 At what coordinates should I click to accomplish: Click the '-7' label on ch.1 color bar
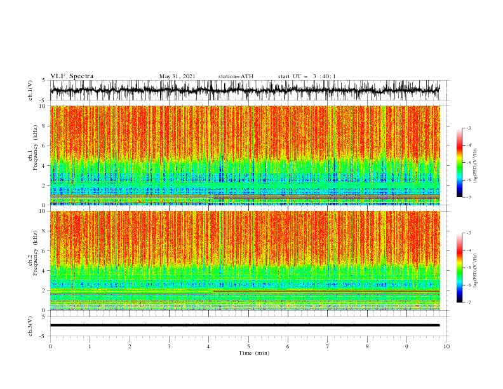(469, 197)
